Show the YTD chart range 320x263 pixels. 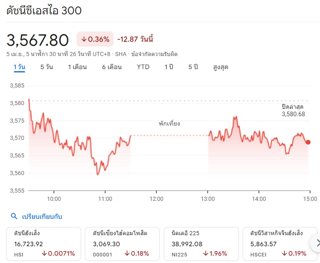[143, 67]
